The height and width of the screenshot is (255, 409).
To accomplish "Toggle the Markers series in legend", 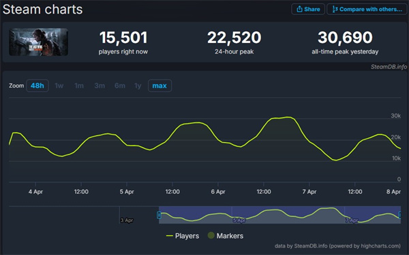I will pyautogui.click(x=226, y=236).
